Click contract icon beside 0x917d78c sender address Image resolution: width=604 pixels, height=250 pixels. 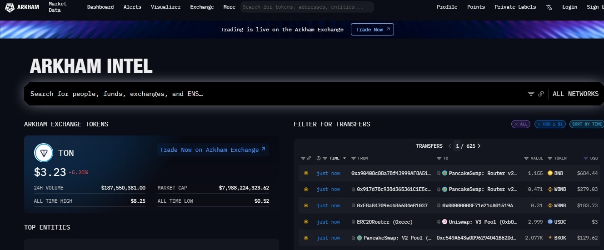point(354,189)
